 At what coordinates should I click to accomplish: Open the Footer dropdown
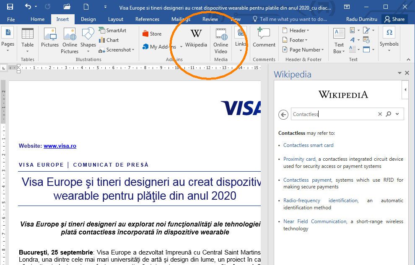295,40
